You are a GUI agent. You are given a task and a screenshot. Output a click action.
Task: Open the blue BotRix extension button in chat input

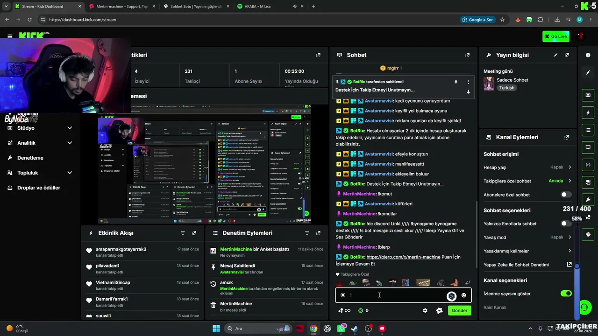[x=451, y=296]
